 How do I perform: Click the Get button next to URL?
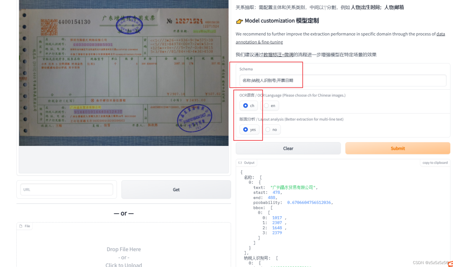pyautogui.click(x=176, y=189)
